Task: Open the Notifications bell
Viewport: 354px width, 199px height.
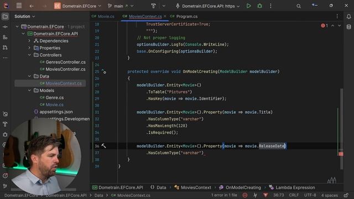Action: 348,17
